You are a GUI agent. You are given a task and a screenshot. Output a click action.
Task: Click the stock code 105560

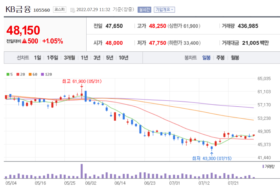point(42,10)
